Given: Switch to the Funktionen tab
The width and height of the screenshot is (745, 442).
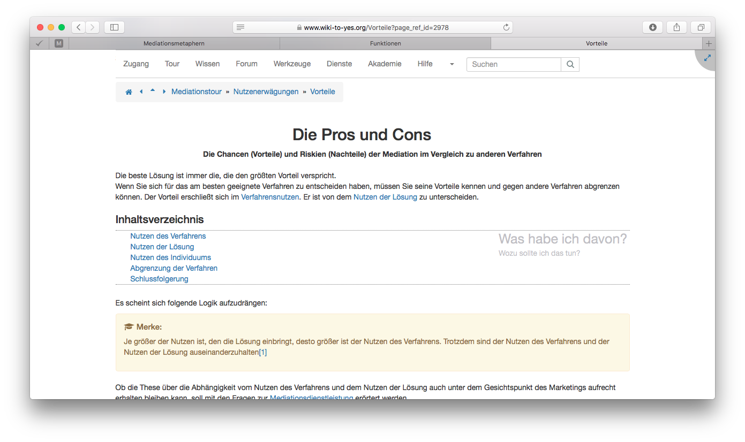Looking at the screenshot, I should [385, 43].
